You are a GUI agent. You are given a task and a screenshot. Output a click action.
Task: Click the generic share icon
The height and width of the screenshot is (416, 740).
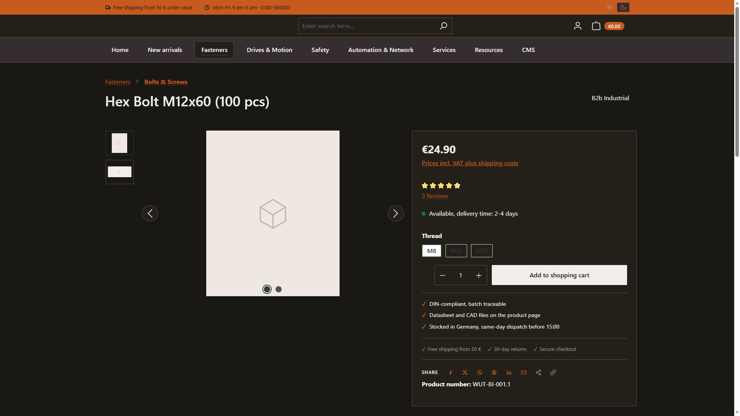click(538, 372)
